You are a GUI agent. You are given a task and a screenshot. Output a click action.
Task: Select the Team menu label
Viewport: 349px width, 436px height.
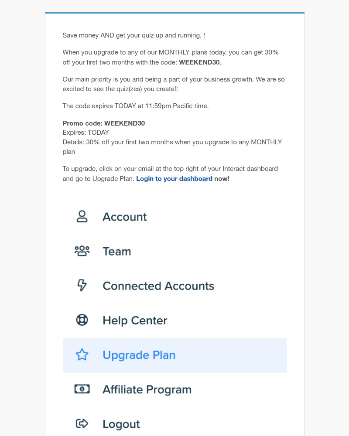coord(117,252)
